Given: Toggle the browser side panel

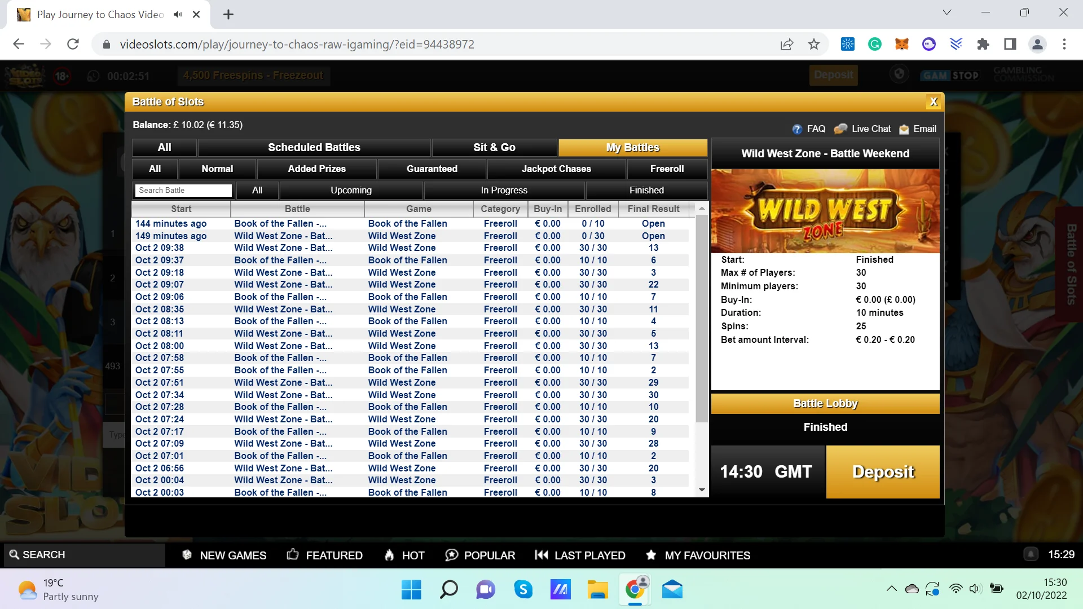Looking at the screenshot, I should (x=1010, y=44).
